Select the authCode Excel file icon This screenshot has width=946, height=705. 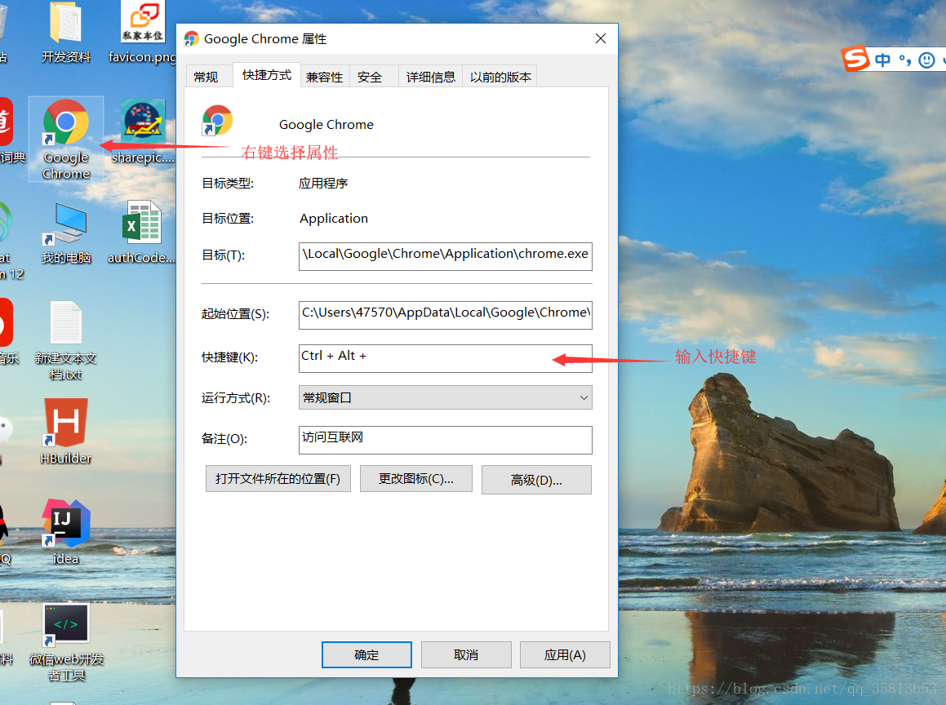tap(142, 233)
